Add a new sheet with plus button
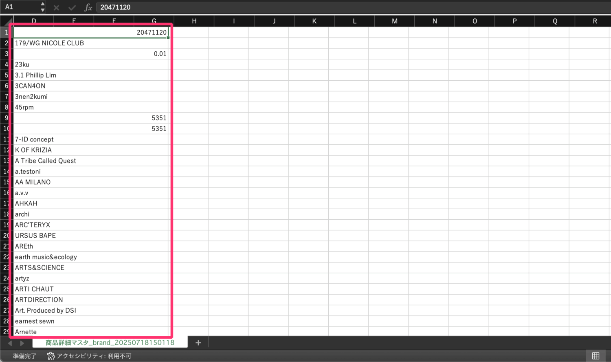The image size is (611, 362). 198,343
